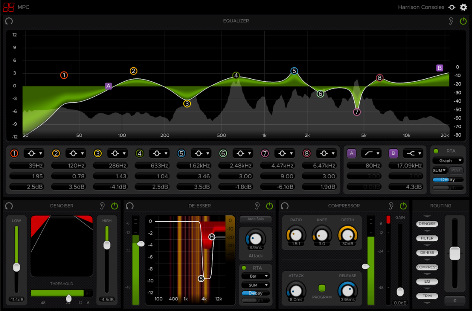473x311 pixels.
Task: Open filter B shelf shape dropdown
Action: coord(413,153)
